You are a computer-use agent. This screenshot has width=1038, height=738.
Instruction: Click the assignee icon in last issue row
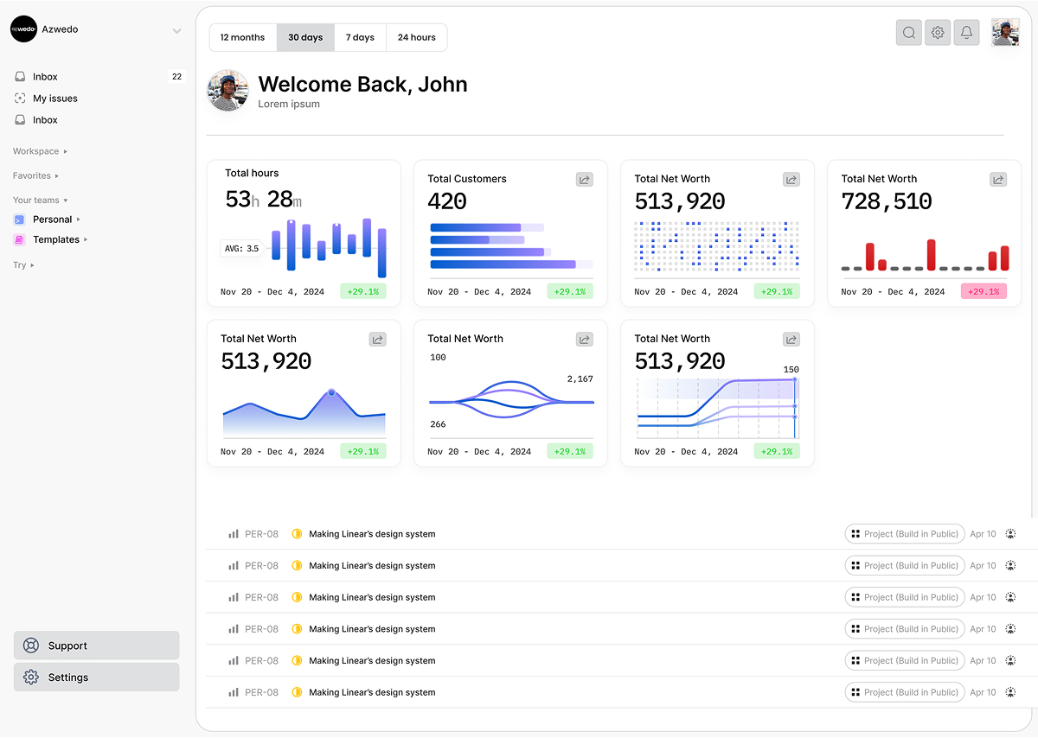tap(1010, 692)
